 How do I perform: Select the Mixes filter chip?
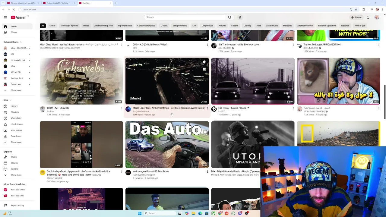[x=86, y=26]
